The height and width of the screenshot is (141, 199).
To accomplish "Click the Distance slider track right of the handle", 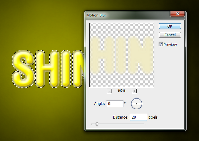I will tap(121, 124).
